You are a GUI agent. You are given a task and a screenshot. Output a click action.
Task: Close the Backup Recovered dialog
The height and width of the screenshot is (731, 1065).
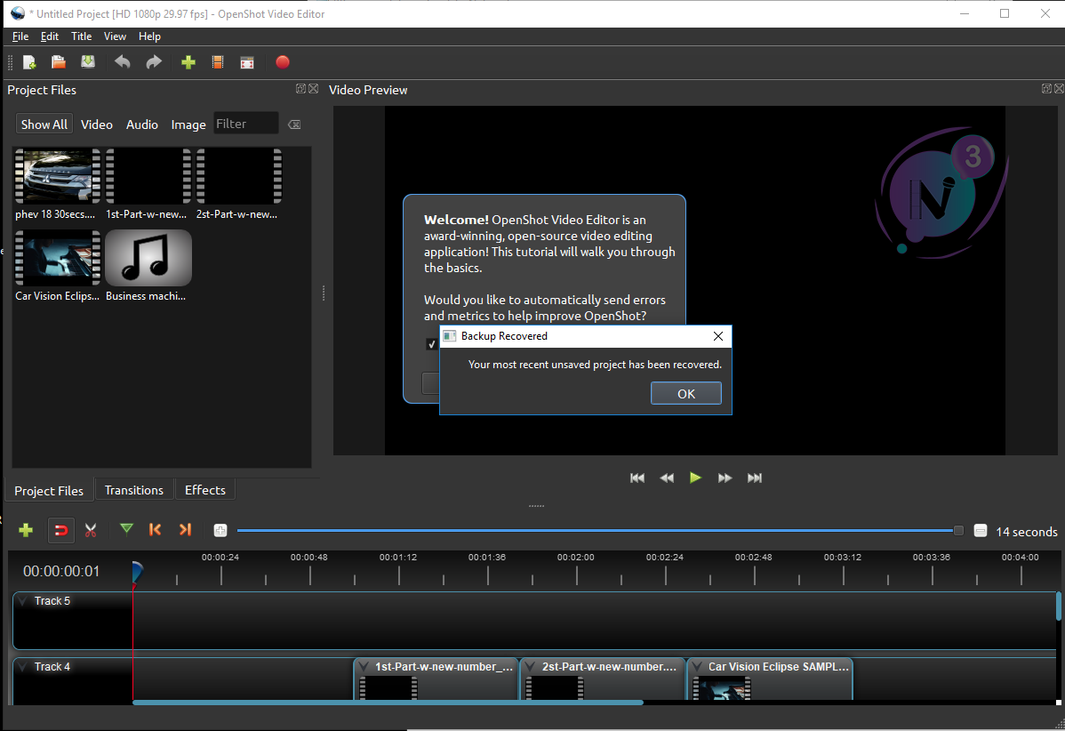tap(718, 336)
